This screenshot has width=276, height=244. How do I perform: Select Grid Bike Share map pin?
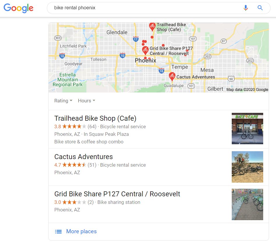[x=145, y=51]
